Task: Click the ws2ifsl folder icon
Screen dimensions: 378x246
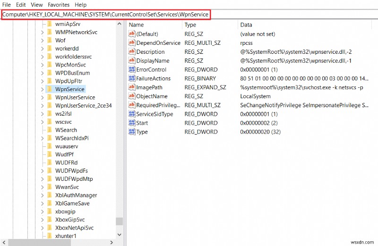Action: [50, 114]
